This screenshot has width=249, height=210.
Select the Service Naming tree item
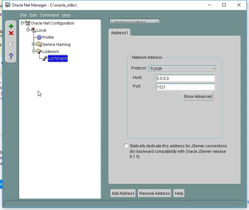point(56,44)
